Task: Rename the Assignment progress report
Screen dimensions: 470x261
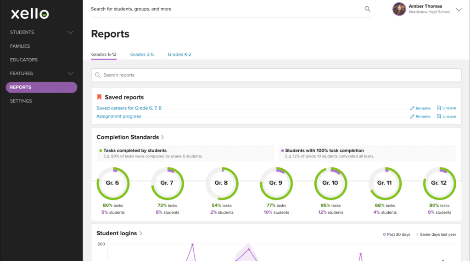Action: (423, 117)
